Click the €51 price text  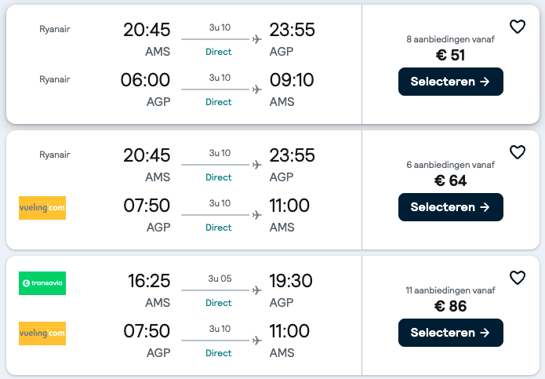tap(450, 55)
